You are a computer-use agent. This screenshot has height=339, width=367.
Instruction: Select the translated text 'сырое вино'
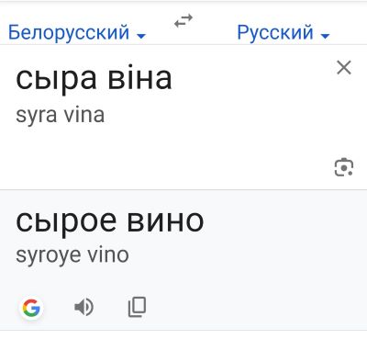click(110, 221)
